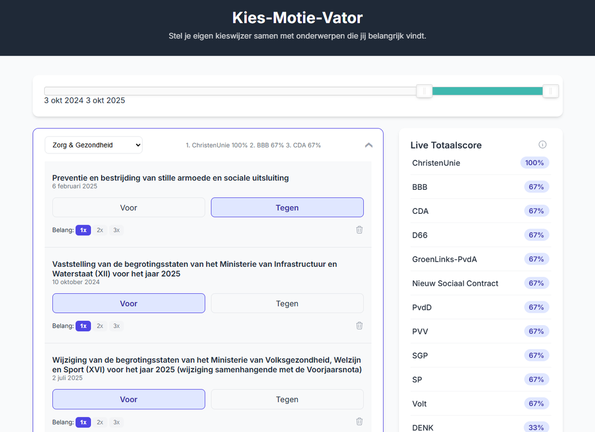The image size is (595, 432).
Task: Collapse the Zorg & Gezondheid panel chevron
Action: pyautogui.click(x=369, y=145)
